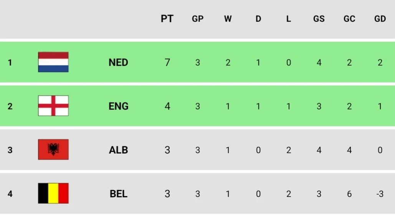This screenshot has width=395, height=215.
Task: Sort by the L losses column
Action: [289, 19]
